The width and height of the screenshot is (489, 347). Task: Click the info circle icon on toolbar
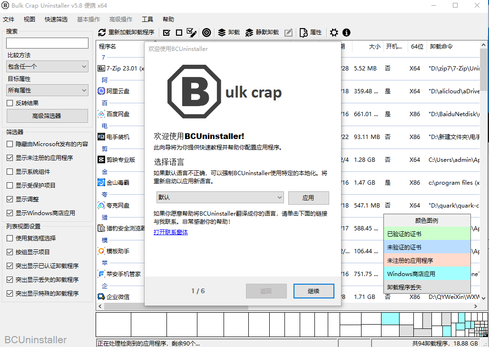[x=346, y=32]
